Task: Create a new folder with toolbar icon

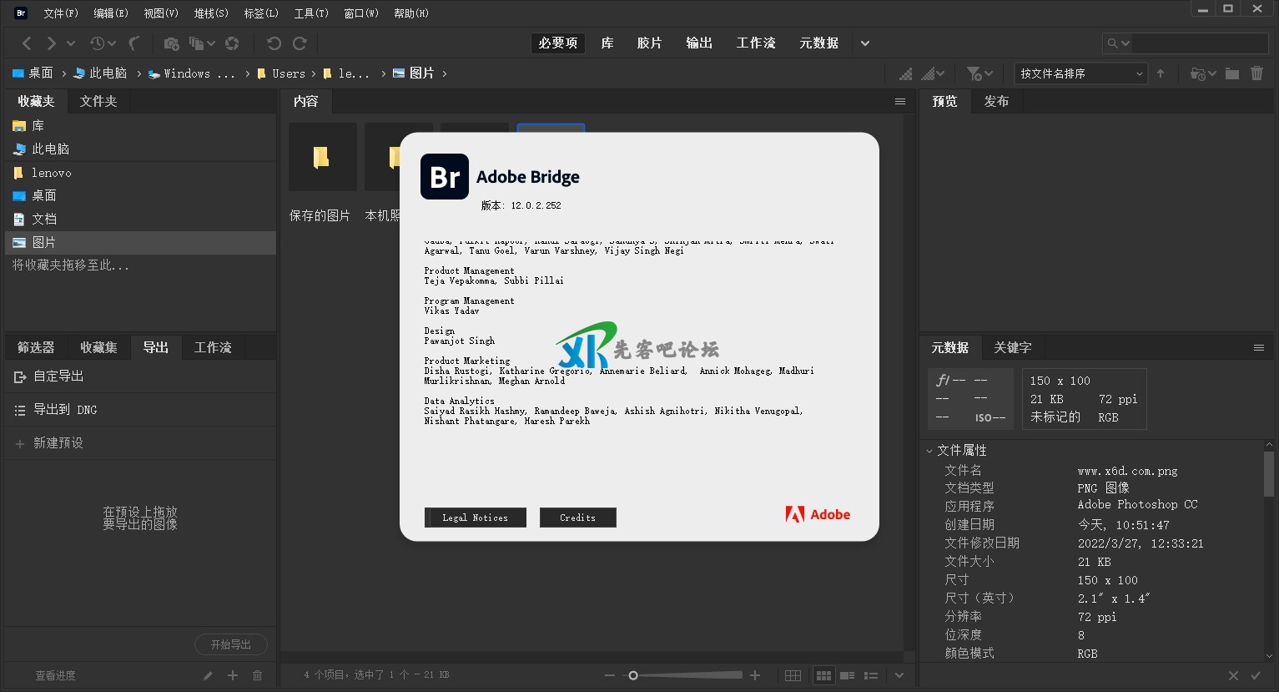Action: (x=1231, y=73)
